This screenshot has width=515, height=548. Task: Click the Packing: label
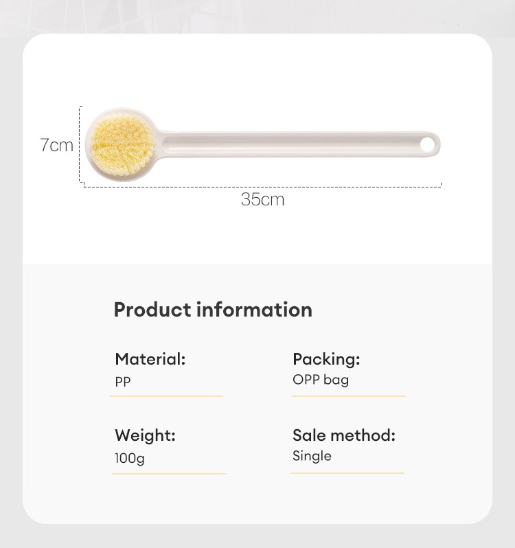[326, 358]
